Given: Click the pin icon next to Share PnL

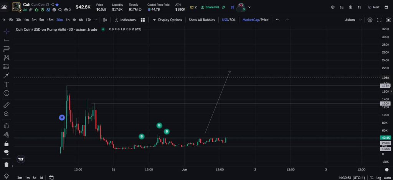Looking at the screenshot, I should pyautogui.click(x=224, y=7).
